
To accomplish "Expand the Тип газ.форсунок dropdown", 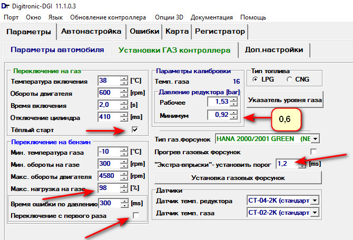I will (x=315, y=139).
